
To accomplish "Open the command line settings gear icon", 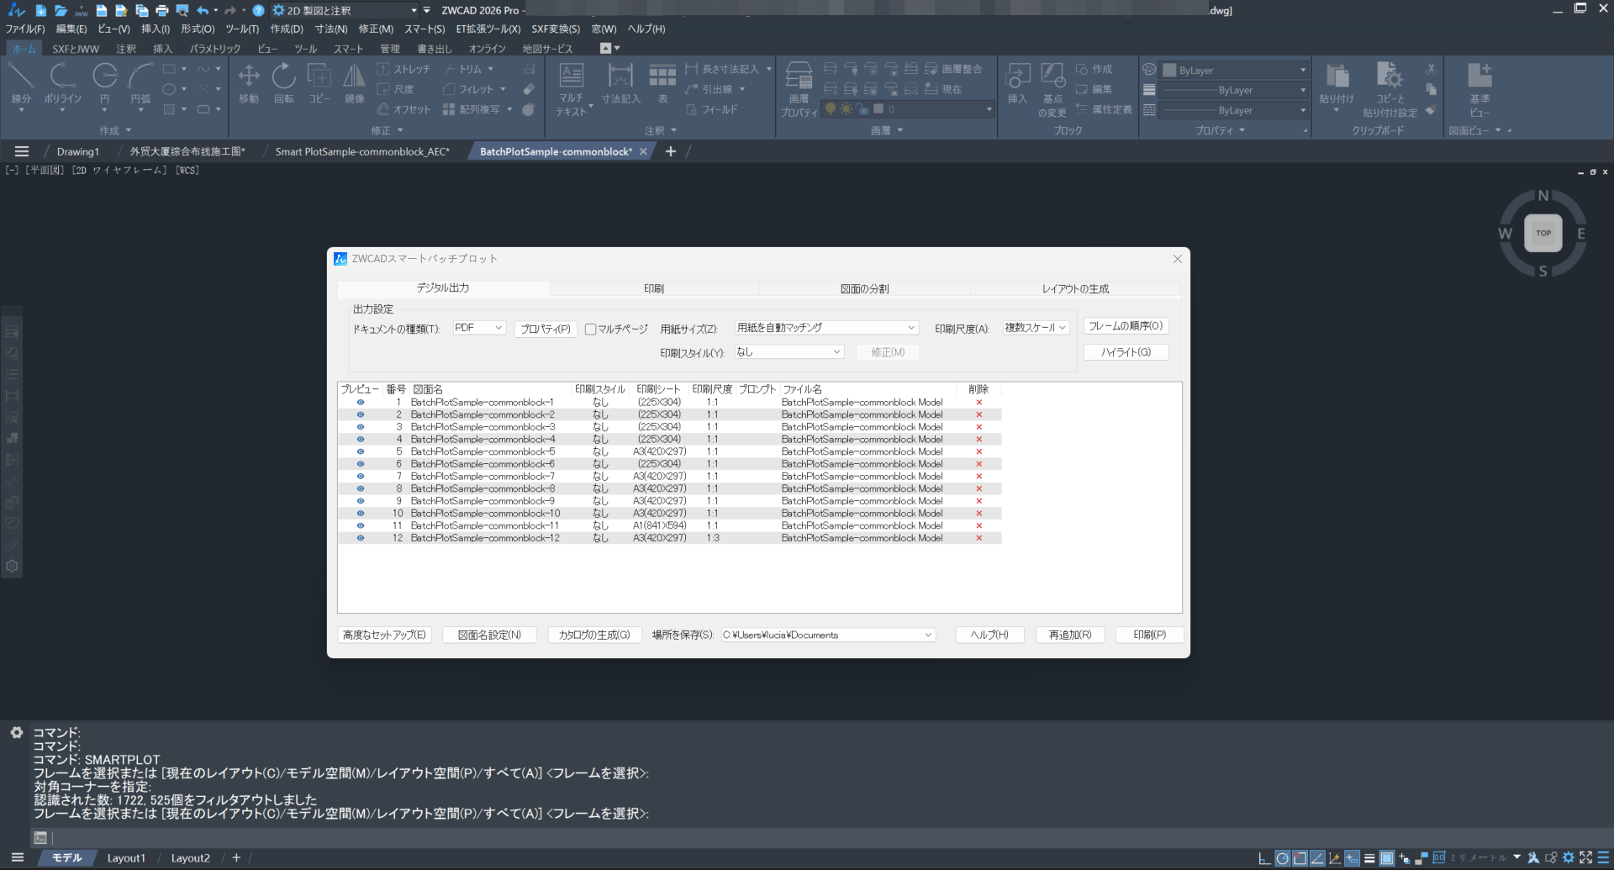I will 16,732.
